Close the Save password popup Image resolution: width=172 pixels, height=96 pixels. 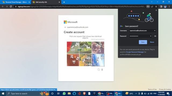[156, 10]
